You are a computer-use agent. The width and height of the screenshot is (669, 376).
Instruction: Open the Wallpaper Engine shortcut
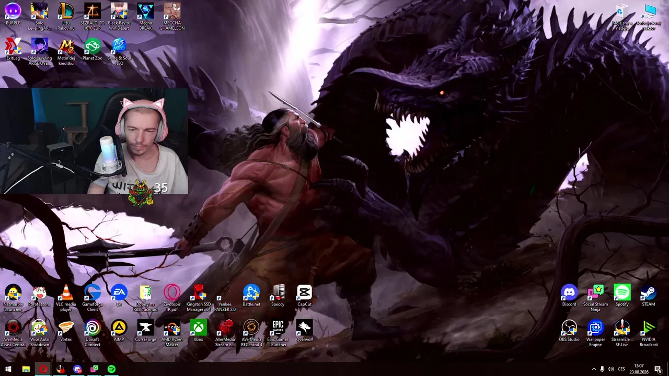(595, 333)
